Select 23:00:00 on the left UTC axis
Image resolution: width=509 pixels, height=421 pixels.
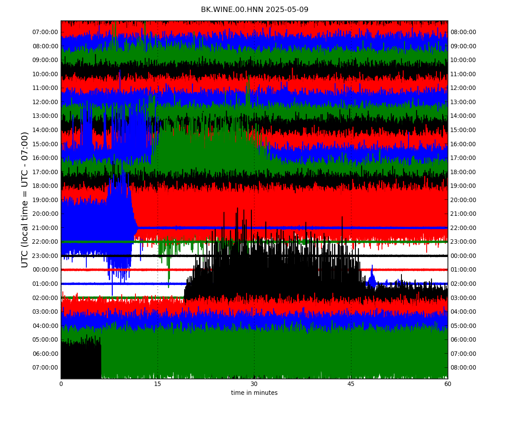[x=46, y=256]
